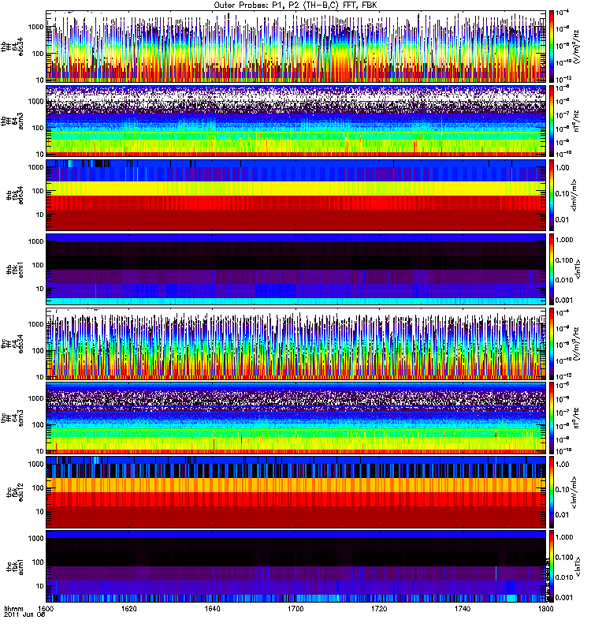The width and height of the screenshot is (591, 631).
Task: Click the thb fbk edc34 filter bank panel
Action: (296, 195)
